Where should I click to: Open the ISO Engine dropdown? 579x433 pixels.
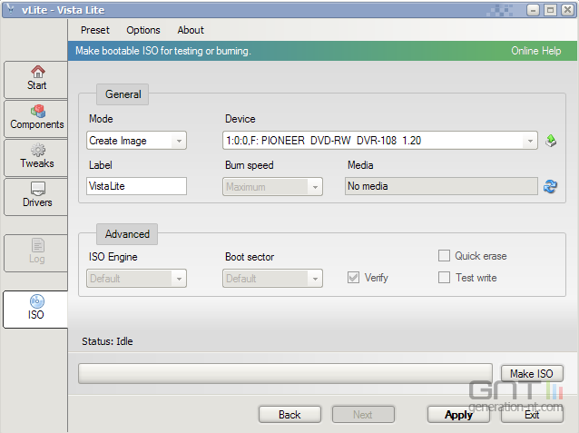(x=137, y=278)
